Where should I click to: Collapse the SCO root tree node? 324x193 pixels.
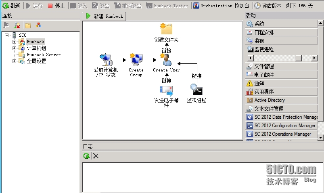[6, 35]
